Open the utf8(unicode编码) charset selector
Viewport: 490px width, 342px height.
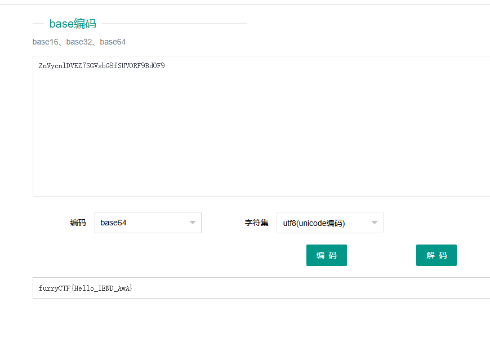[329, 223]
